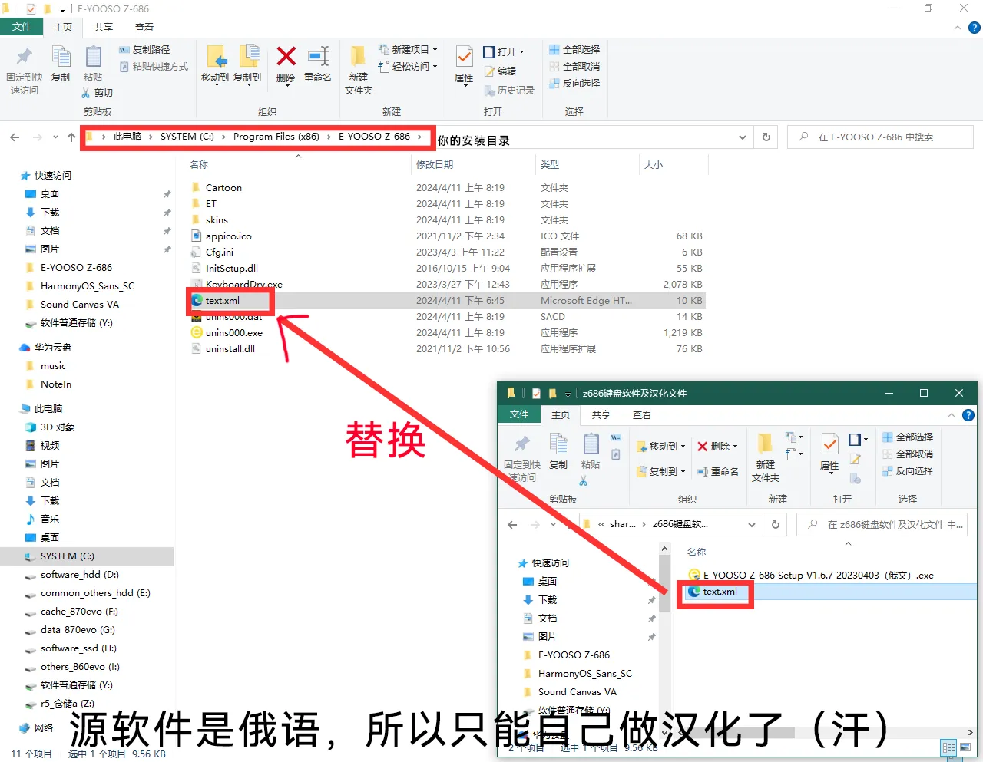
Task: Click Details view icon in main status bar
Action: [x=949, y=747]
